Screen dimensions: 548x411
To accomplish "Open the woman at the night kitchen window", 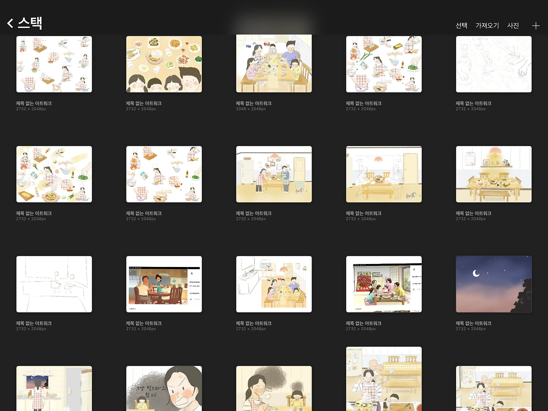I will tap(54, 388).
